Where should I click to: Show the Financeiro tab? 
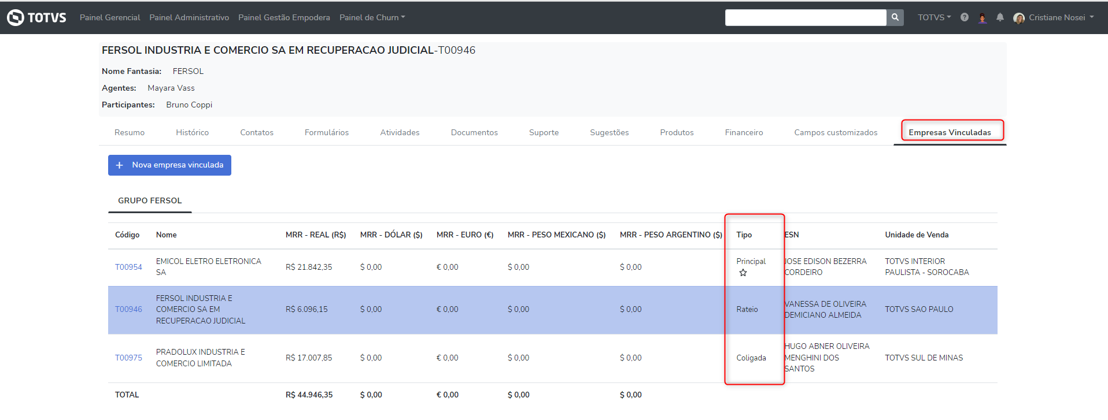click(744, 132)
